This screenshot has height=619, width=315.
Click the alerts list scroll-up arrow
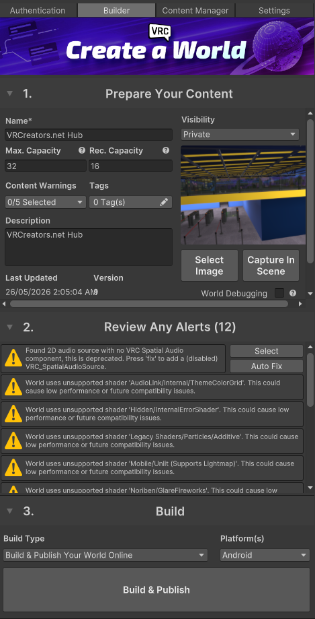point(310,348)
